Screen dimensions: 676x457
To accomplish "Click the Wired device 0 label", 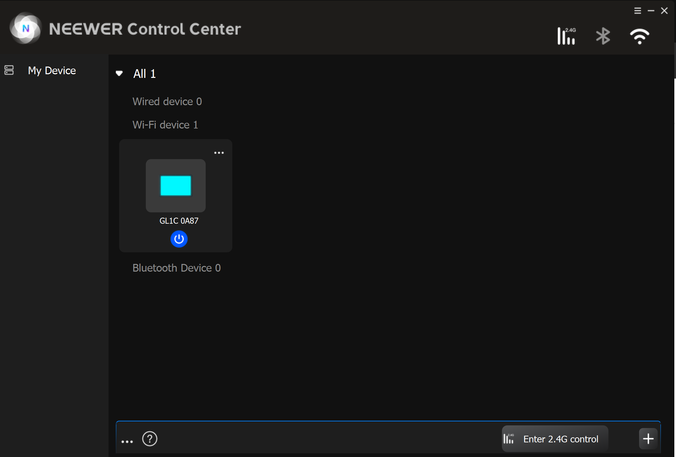I will [x=167, y=102].
